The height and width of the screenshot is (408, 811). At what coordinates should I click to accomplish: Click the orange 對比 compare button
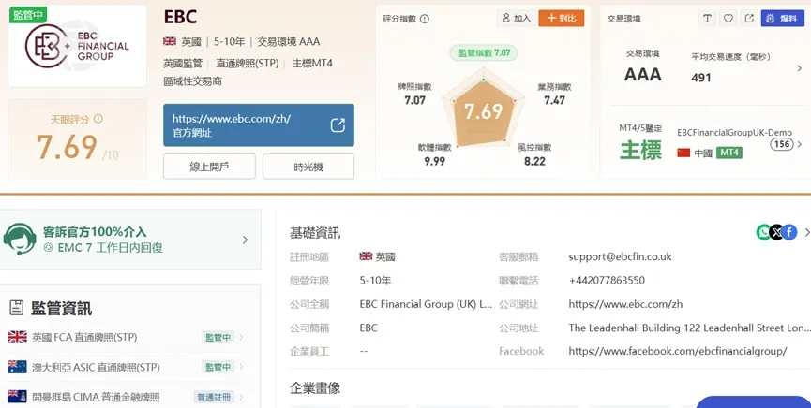point(562,18)
